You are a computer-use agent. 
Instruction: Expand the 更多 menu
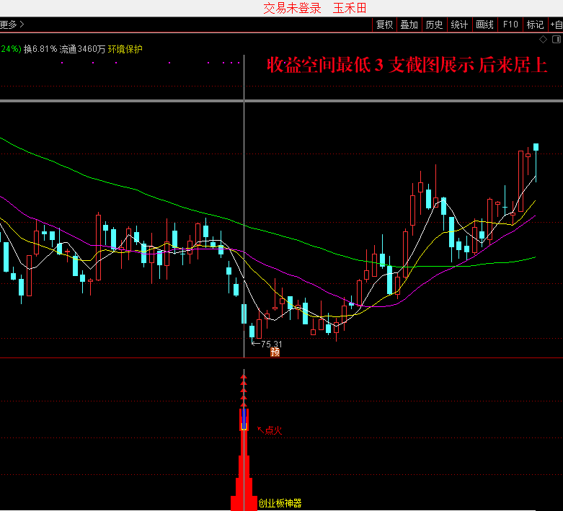(x=12, y=25)
